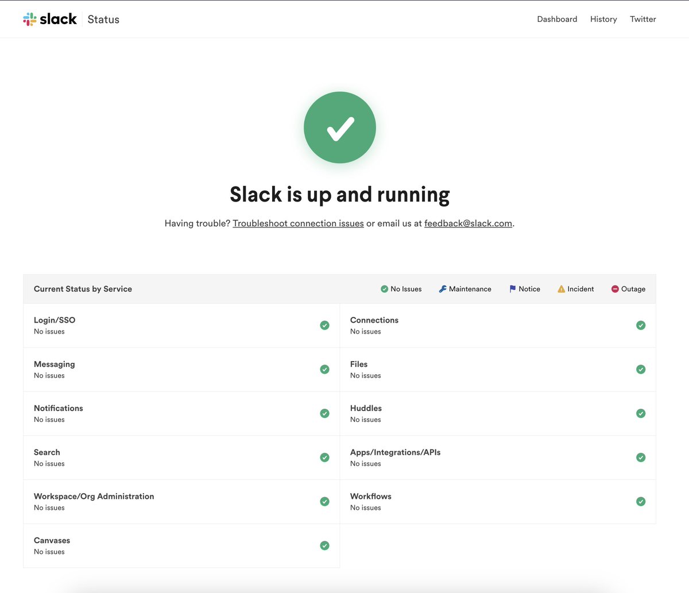The image size is (689, 593).
Task: Open the Twitter nav item
Action: (x=643, y=19)
